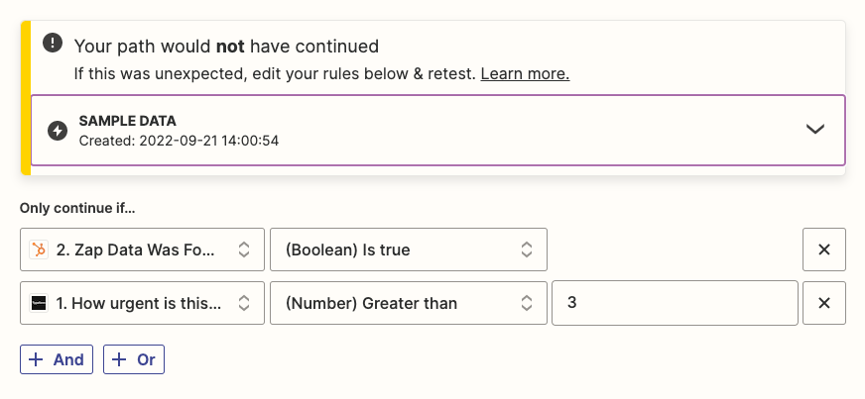
Task: Open the '2. Zap Data Was Fo...' field dropdown
Action: click(x=142, y=249)
